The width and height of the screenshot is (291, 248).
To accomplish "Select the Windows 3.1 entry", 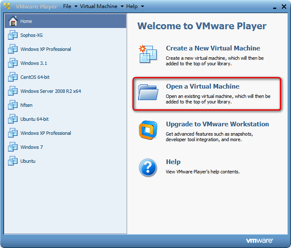I will click(65, 63).
